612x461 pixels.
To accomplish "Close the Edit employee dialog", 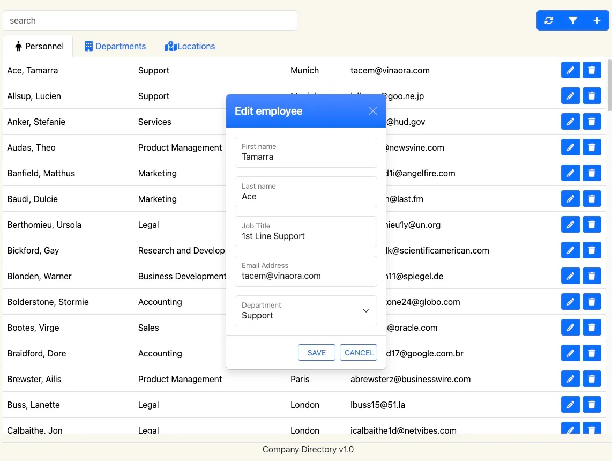I will (x=373, y=111).
